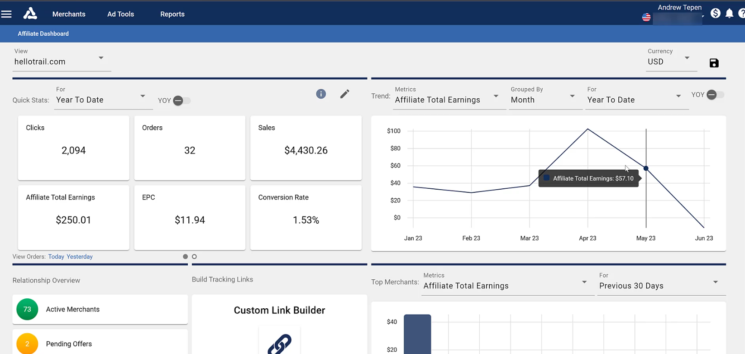Click the Jun 23 axis label

coord(704,238)
